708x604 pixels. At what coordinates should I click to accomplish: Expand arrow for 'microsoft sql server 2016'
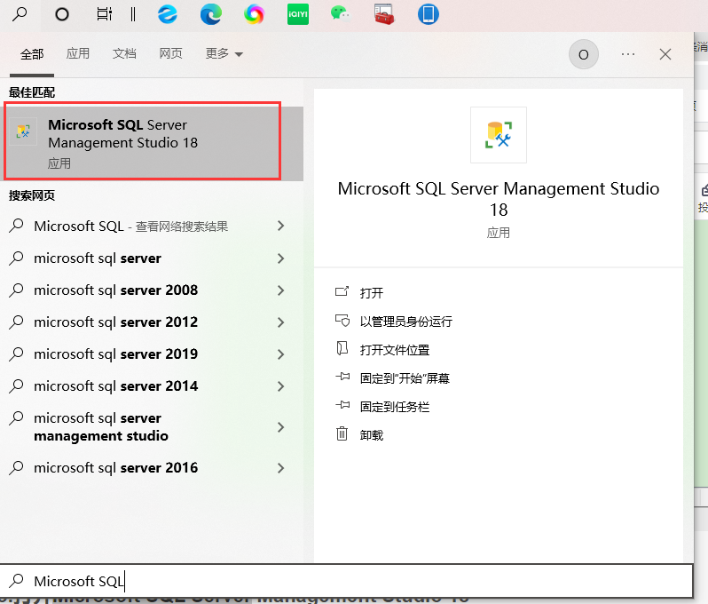click(281, 467)
